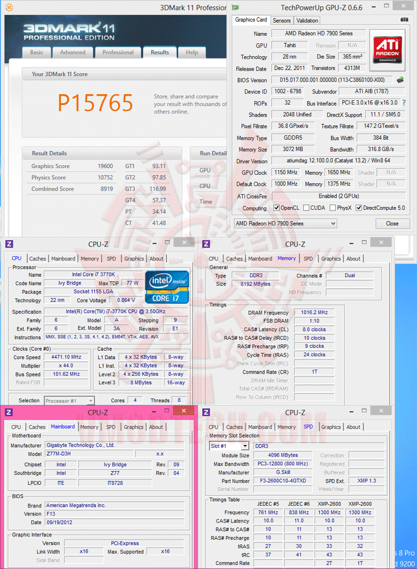This screenshot has height=569, width=417.
Task: Open Graphics tab in the CPU-Z SPD-tab window
Action: [331, 427]
